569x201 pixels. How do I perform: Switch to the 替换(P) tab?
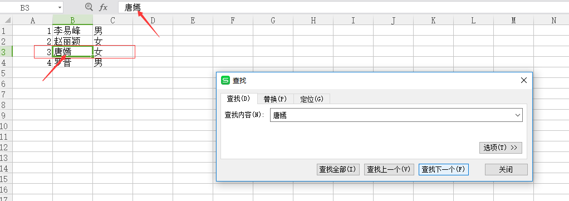point(275,99)
